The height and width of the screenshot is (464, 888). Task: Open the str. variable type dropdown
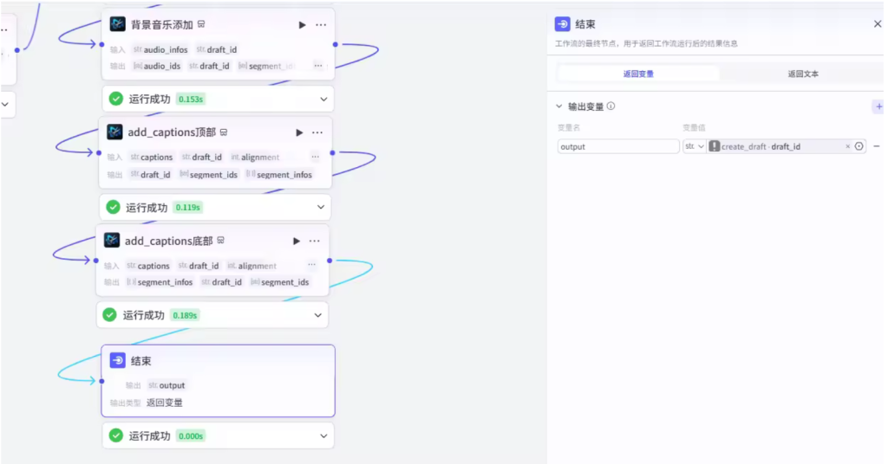pos(695,146)
